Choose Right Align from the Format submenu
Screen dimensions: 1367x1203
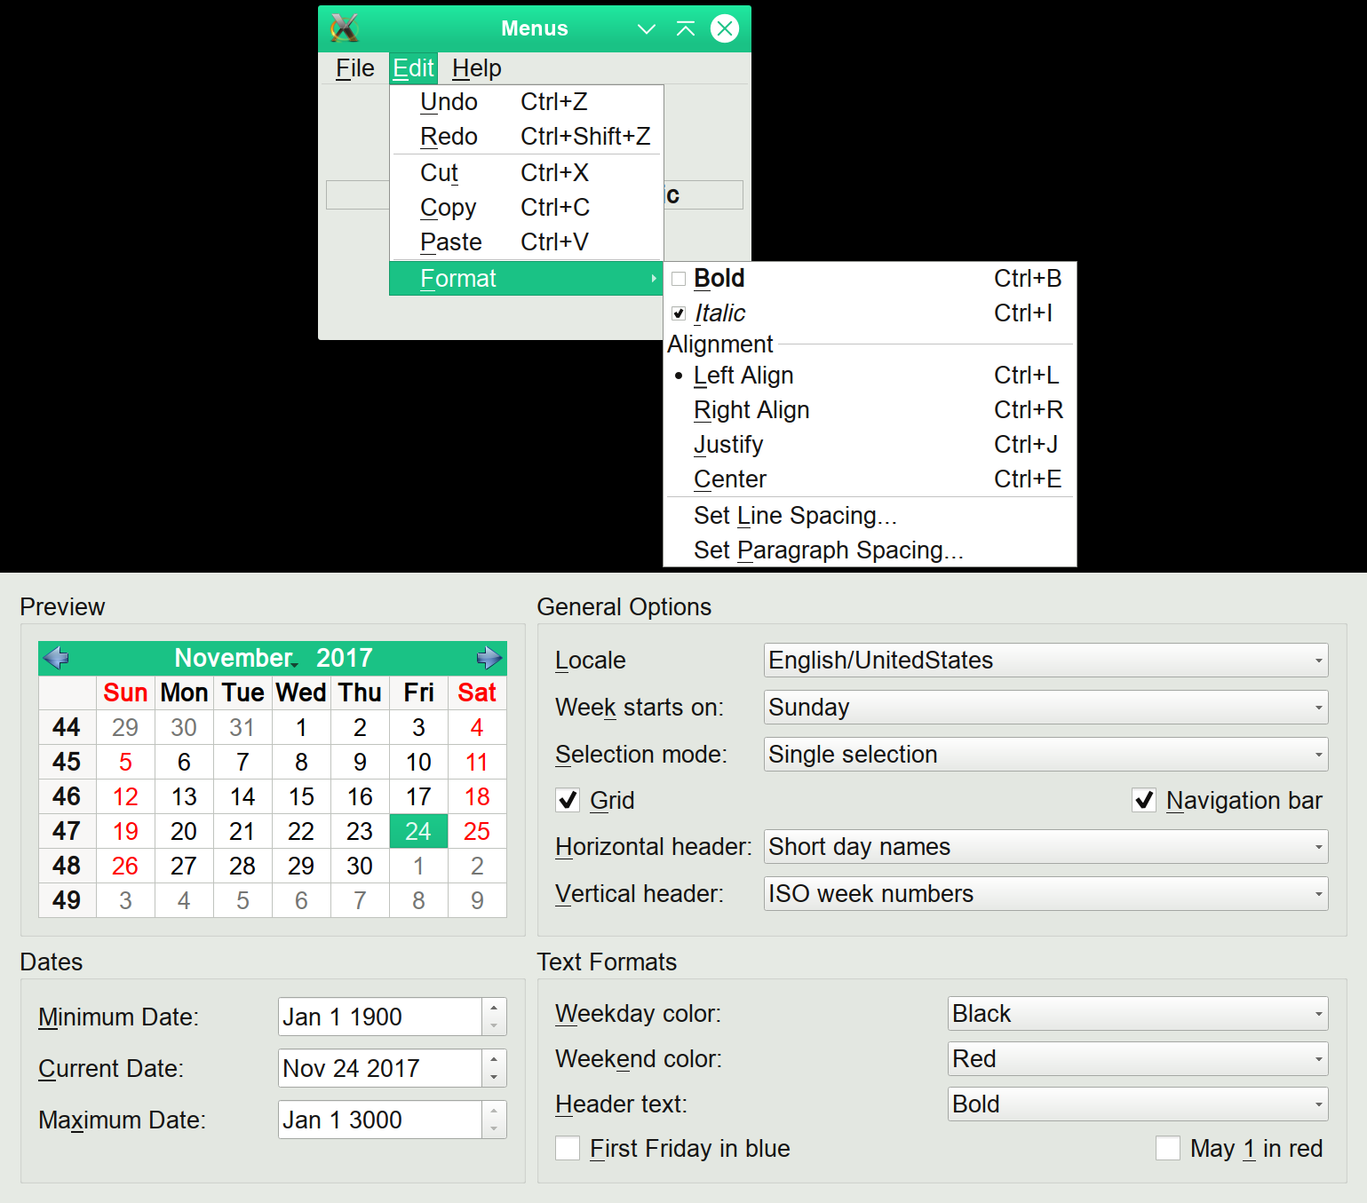(751, 410)
